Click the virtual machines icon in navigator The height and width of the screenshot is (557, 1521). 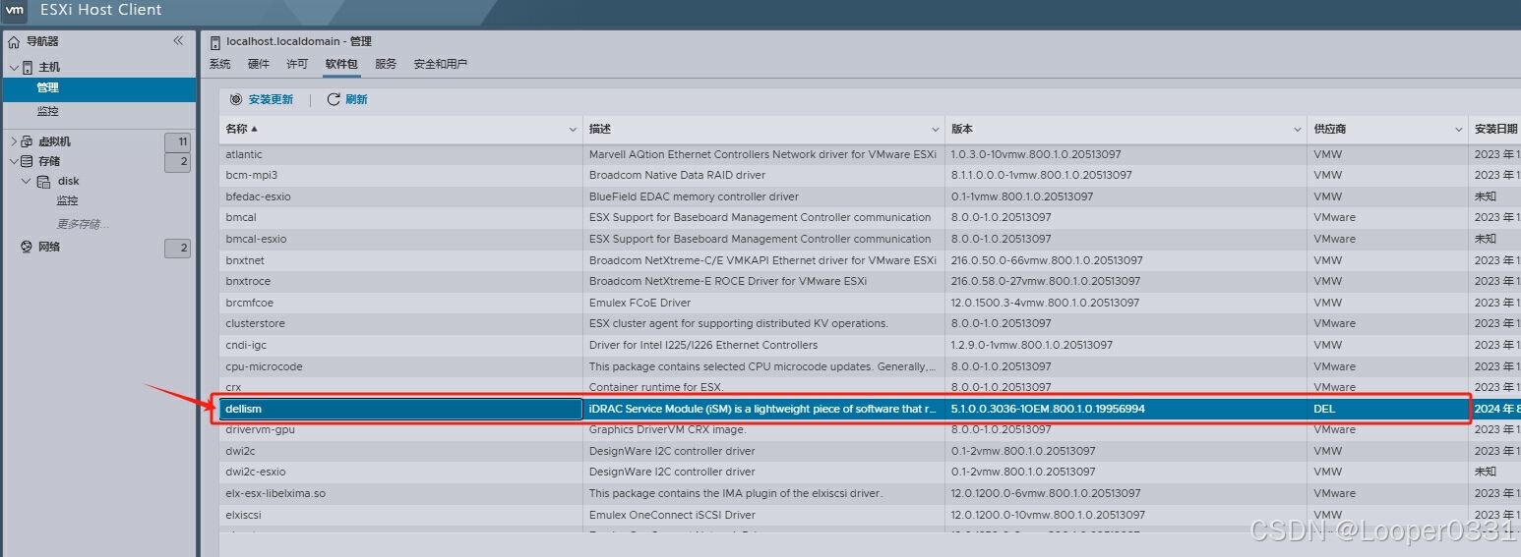coord(27,141)
